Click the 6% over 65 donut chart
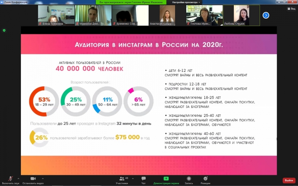Viewport: 298px width, 186px height. (x=139, y=101)
